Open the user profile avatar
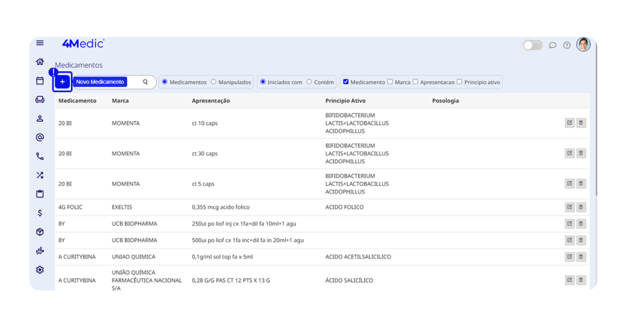 [x=583, y=45]
